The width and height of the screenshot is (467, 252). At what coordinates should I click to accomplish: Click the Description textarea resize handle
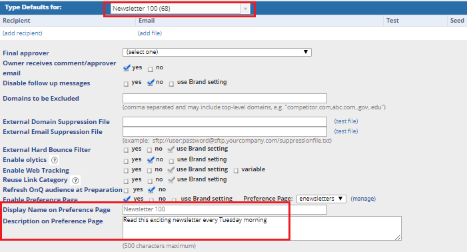point(398,237)
